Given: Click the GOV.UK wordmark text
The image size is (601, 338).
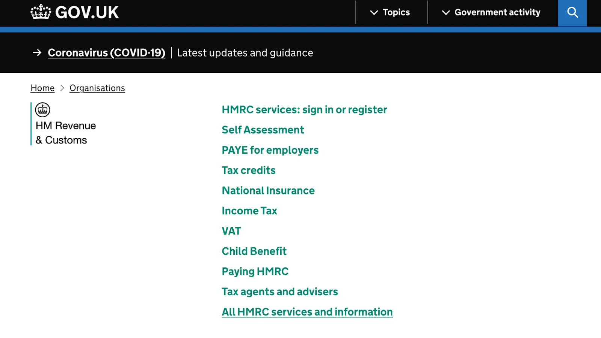Looking at the screenshot, I should tap(87, 12).
